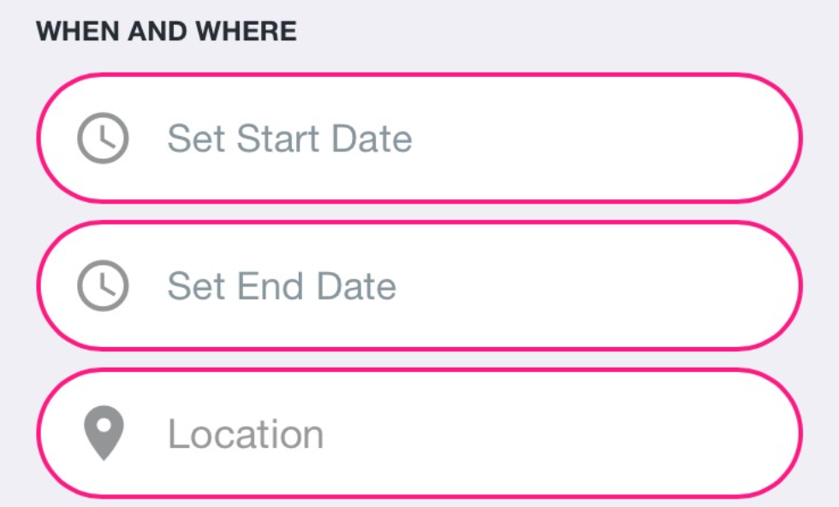Pick a venue using the Location pill field
The height and width of the screenshot is (507, 839).
[x=419, y=433]
